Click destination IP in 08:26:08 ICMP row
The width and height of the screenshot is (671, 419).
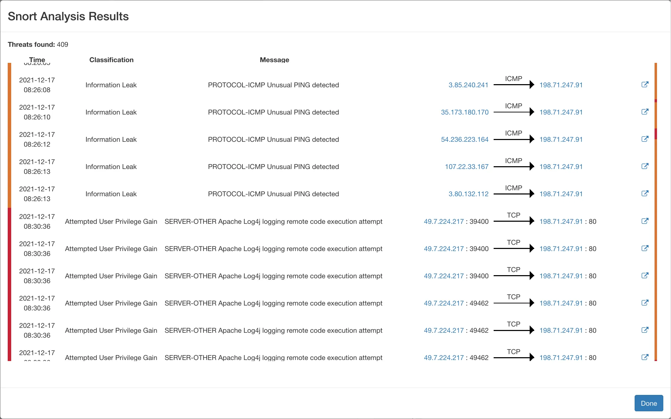561,85
